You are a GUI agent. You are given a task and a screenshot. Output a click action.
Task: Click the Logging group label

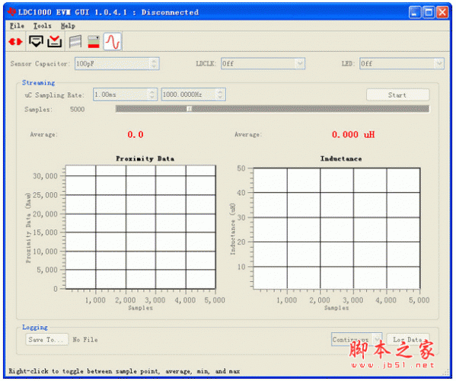coord(35,327)
